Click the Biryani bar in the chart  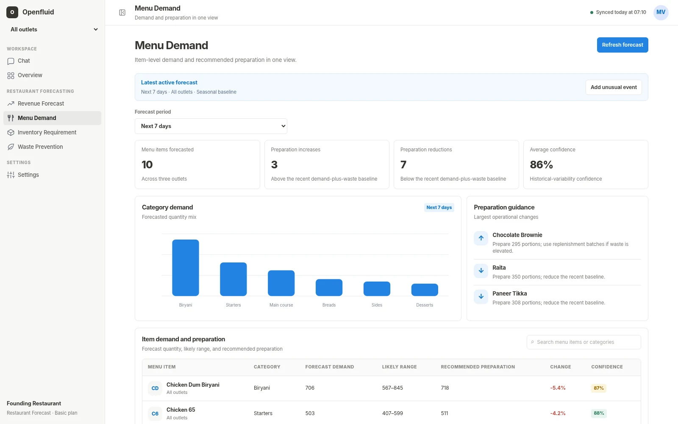(x=186, y=268)
